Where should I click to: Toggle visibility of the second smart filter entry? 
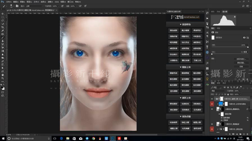click(x=222, y=120)
